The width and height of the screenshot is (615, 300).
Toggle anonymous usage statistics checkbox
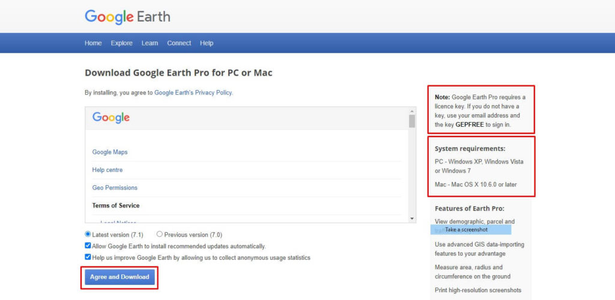(88, 257)
